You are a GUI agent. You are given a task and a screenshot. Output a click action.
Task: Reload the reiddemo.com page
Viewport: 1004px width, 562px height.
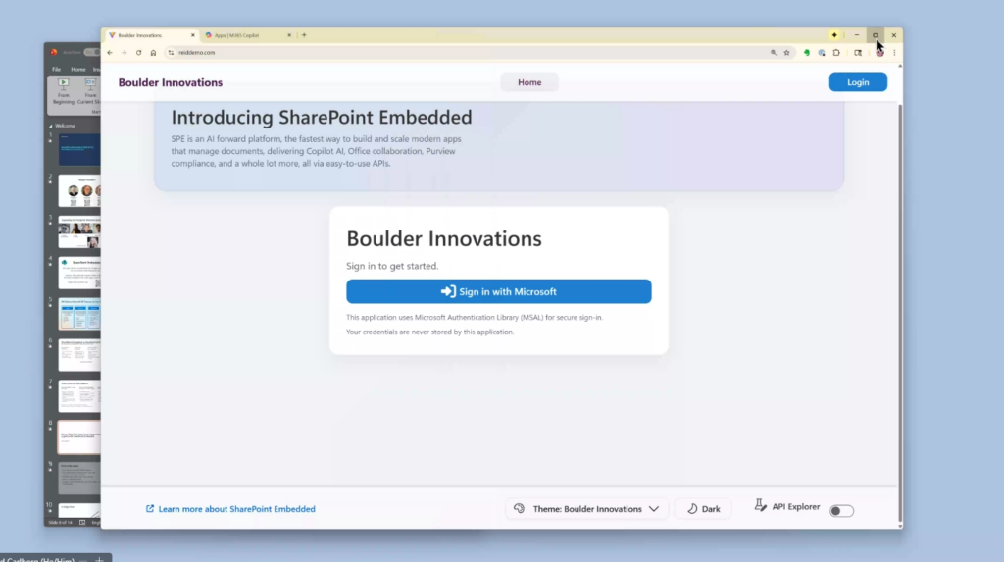coord(139,53)
